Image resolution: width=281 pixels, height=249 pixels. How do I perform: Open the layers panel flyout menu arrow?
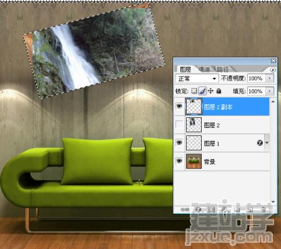pos(273,70)
